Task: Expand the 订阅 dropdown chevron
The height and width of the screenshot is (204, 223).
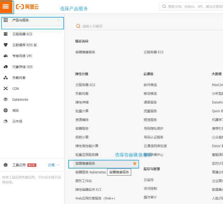Action: 58,165
